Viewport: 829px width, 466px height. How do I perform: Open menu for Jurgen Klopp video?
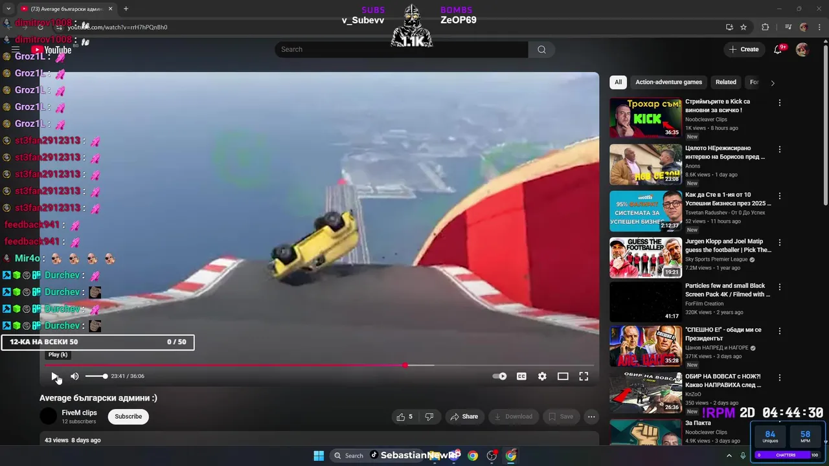click(780, 243)
